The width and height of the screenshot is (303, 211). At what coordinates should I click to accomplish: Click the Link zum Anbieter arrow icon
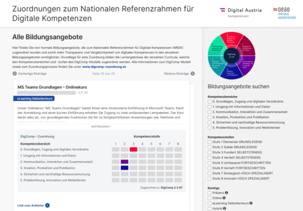[x=47, y=205]
